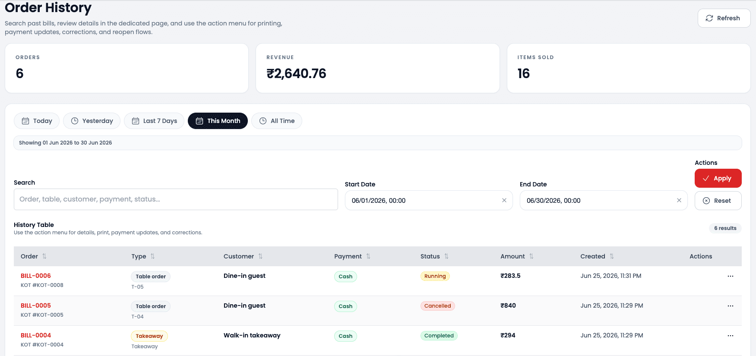756x356 pixels.
Task: Click Table order badge for BILL-0005
Action: tap(151, 306)
